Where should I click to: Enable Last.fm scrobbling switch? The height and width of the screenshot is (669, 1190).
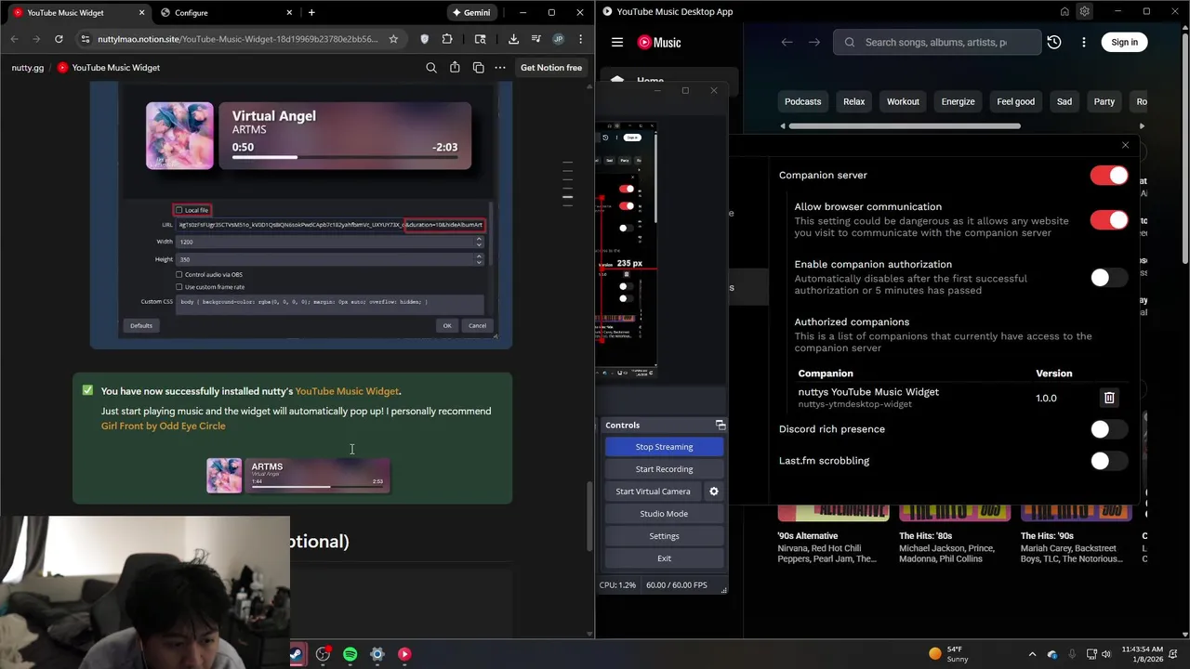pyautogui.click(x=1109, y=461)
